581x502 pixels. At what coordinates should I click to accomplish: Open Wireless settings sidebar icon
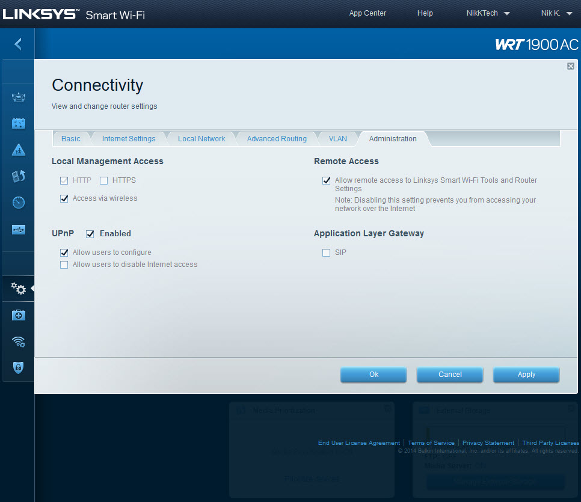pos(19,341)
